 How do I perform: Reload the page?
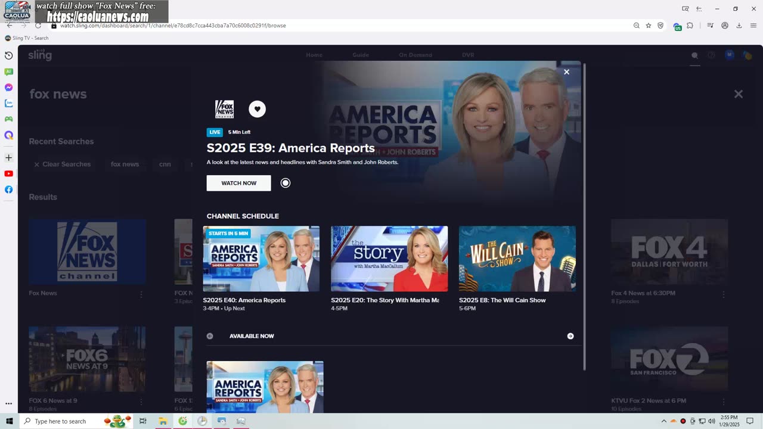[x=38, y=26]
